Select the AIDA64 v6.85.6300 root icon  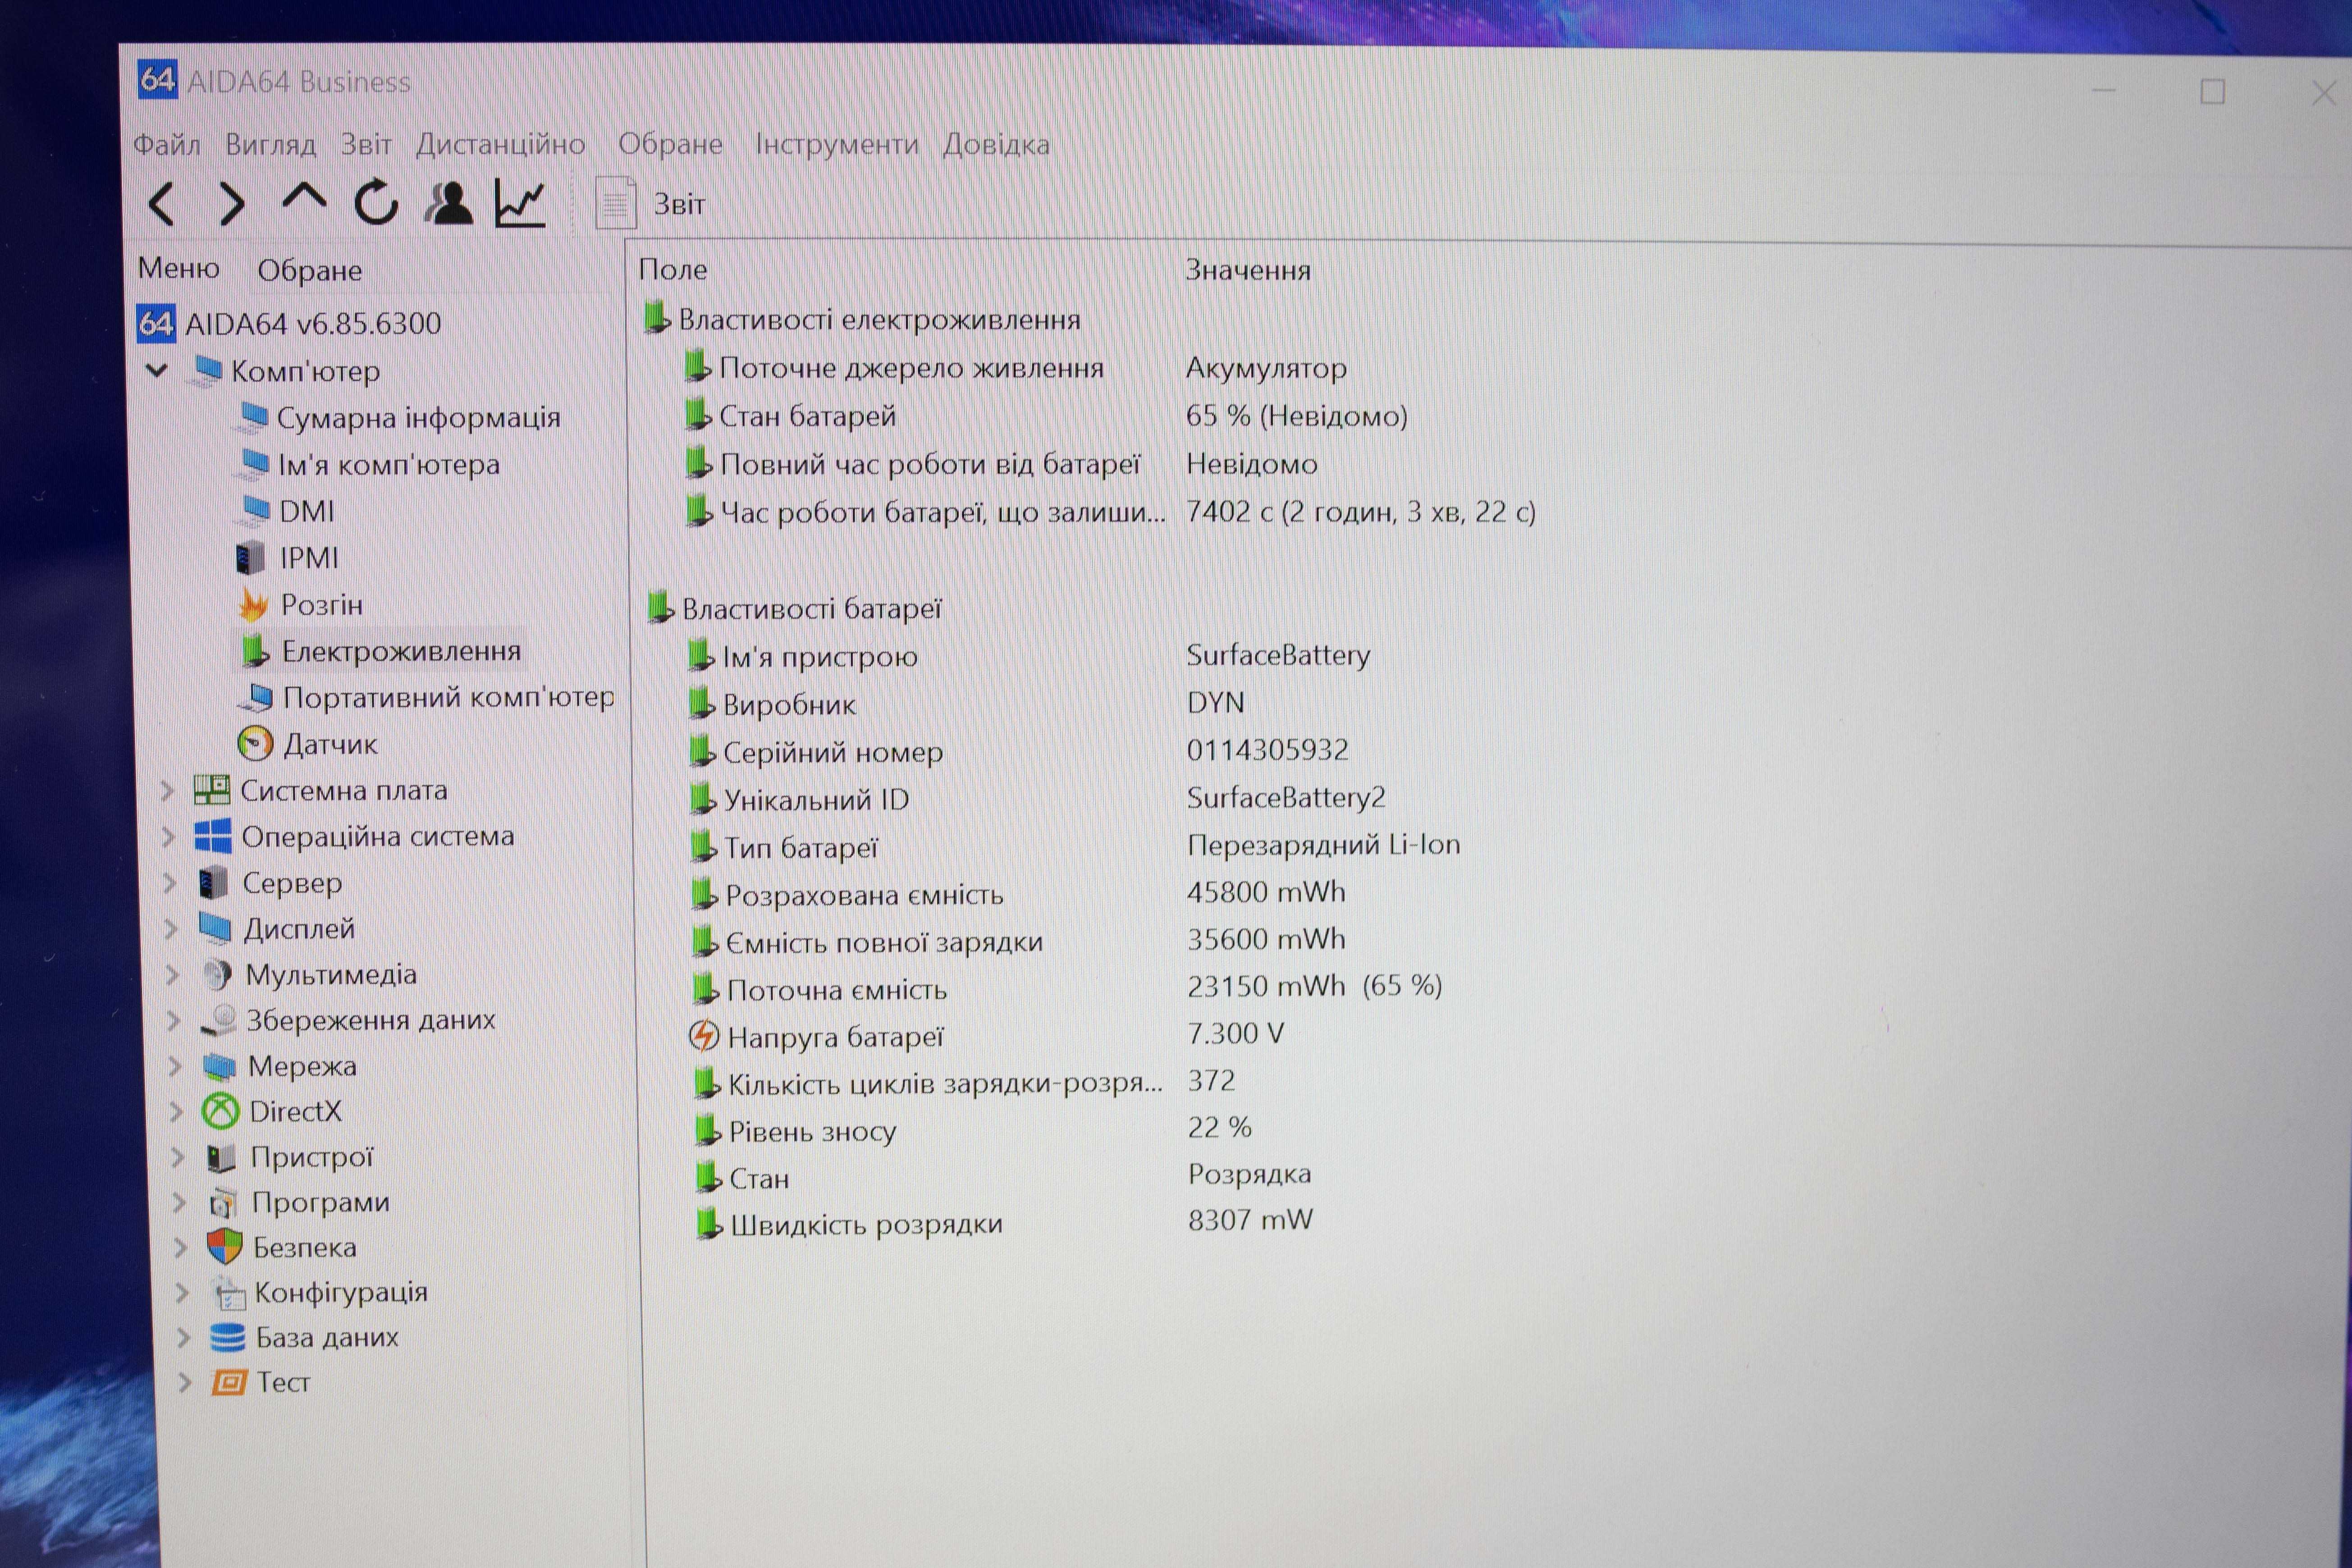tap(156, 323)
